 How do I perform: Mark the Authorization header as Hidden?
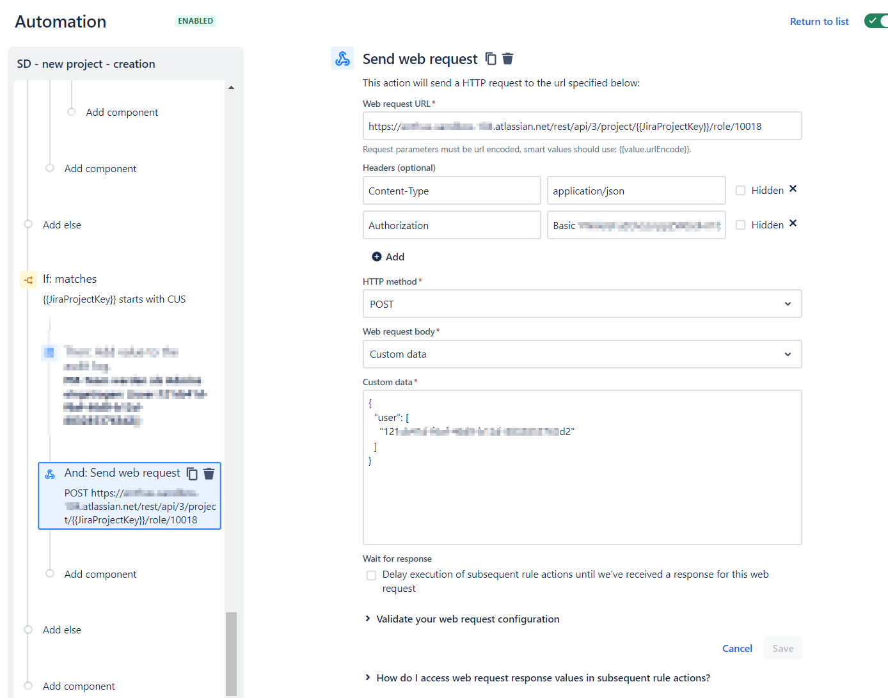pos(740,225)
